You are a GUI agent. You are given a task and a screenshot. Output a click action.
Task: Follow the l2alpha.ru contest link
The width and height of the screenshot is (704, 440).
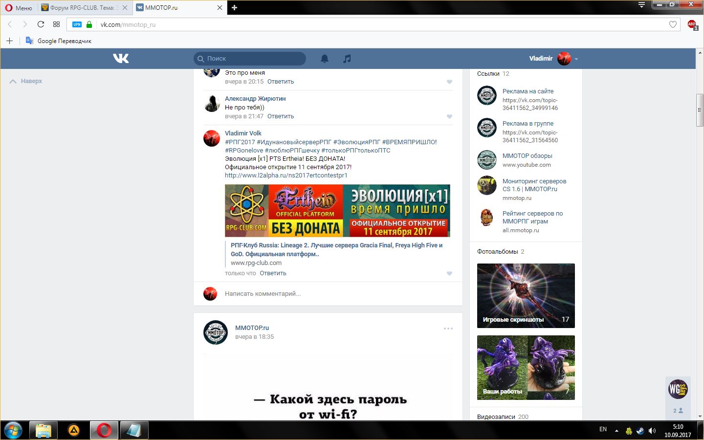click(286, 176)
